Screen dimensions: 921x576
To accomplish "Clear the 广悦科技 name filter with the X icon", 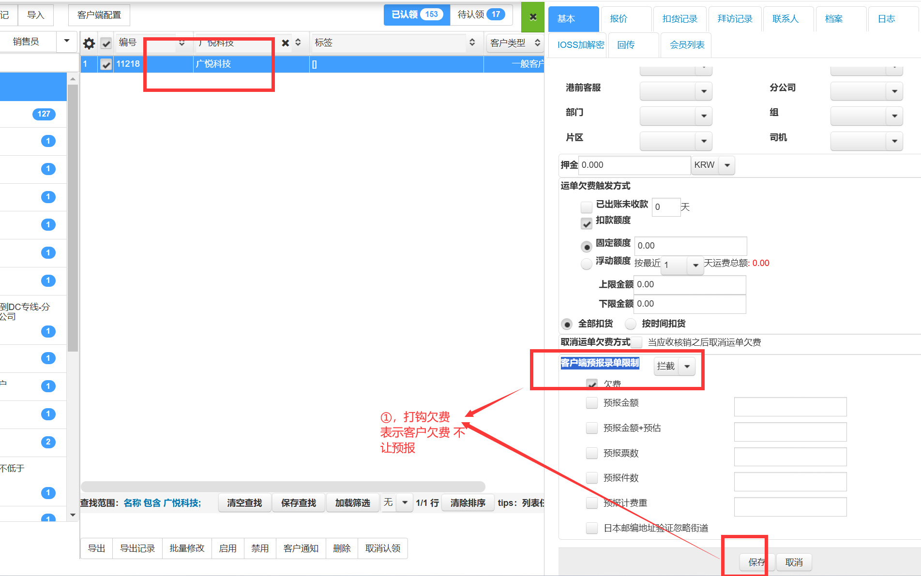I will pyautogui.click(x=286, y=43).
